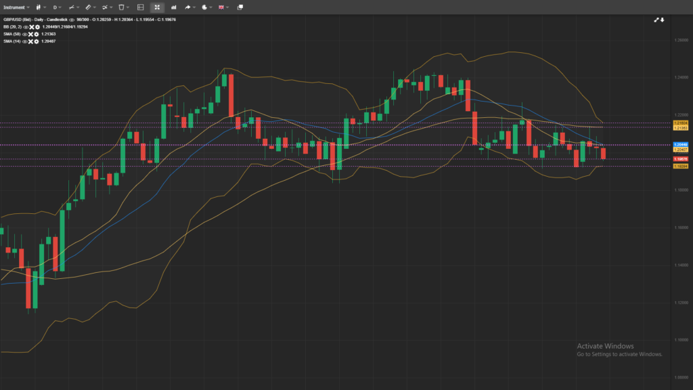693x390 pixels.
Task: Click the SMA (14) indicator label
Action: tap(12, 41)
